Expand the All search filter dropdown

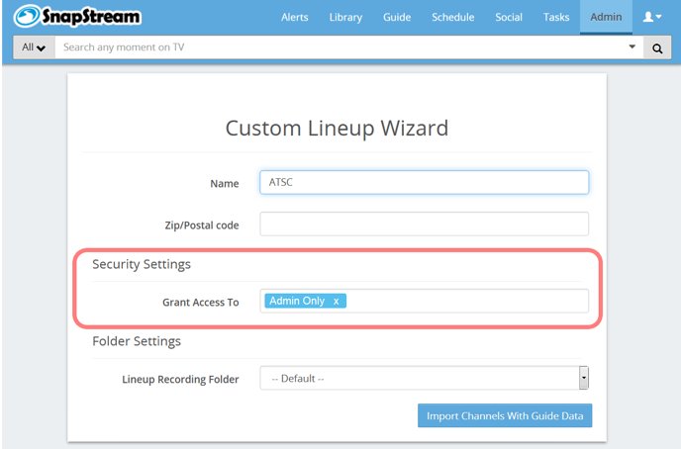point(34,47)
